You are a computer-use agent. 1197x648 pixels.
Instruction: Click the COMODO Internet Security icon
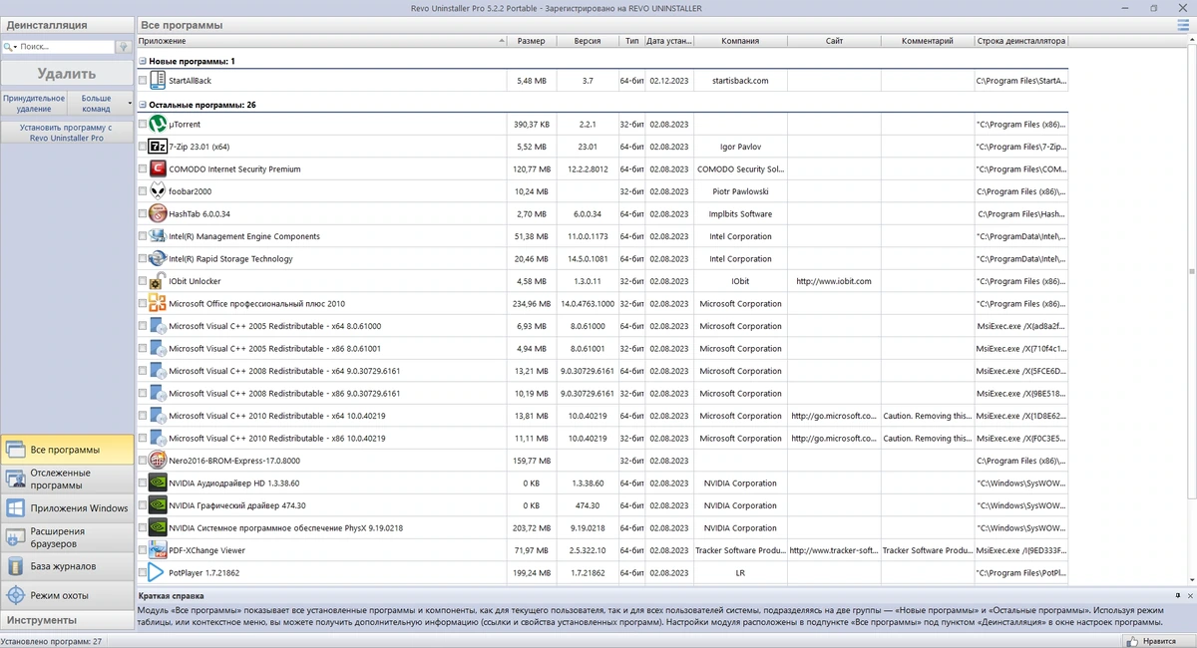(157, 169)
